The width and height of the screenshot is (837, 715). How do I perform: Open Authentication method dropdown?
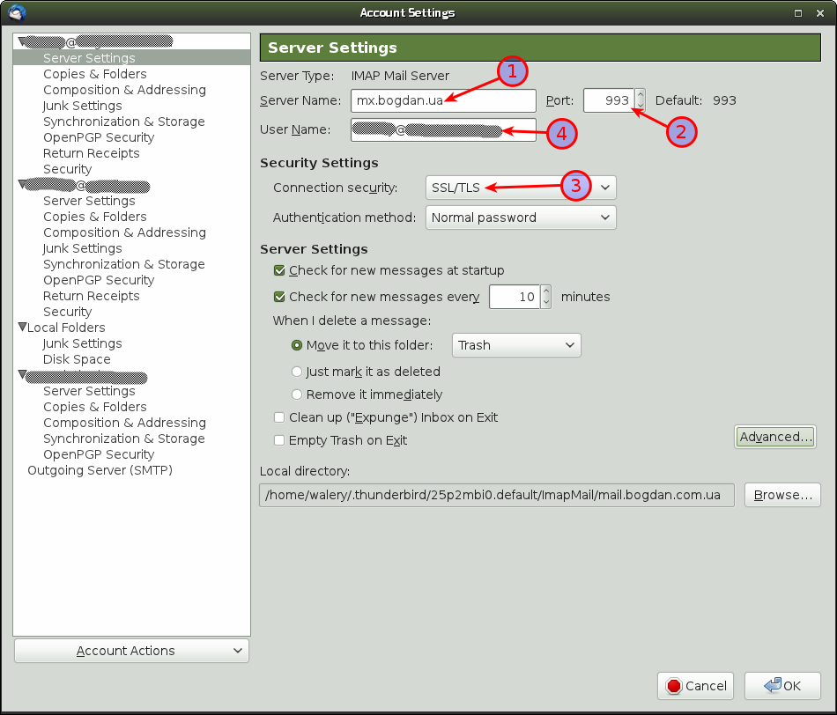point(521,217)
